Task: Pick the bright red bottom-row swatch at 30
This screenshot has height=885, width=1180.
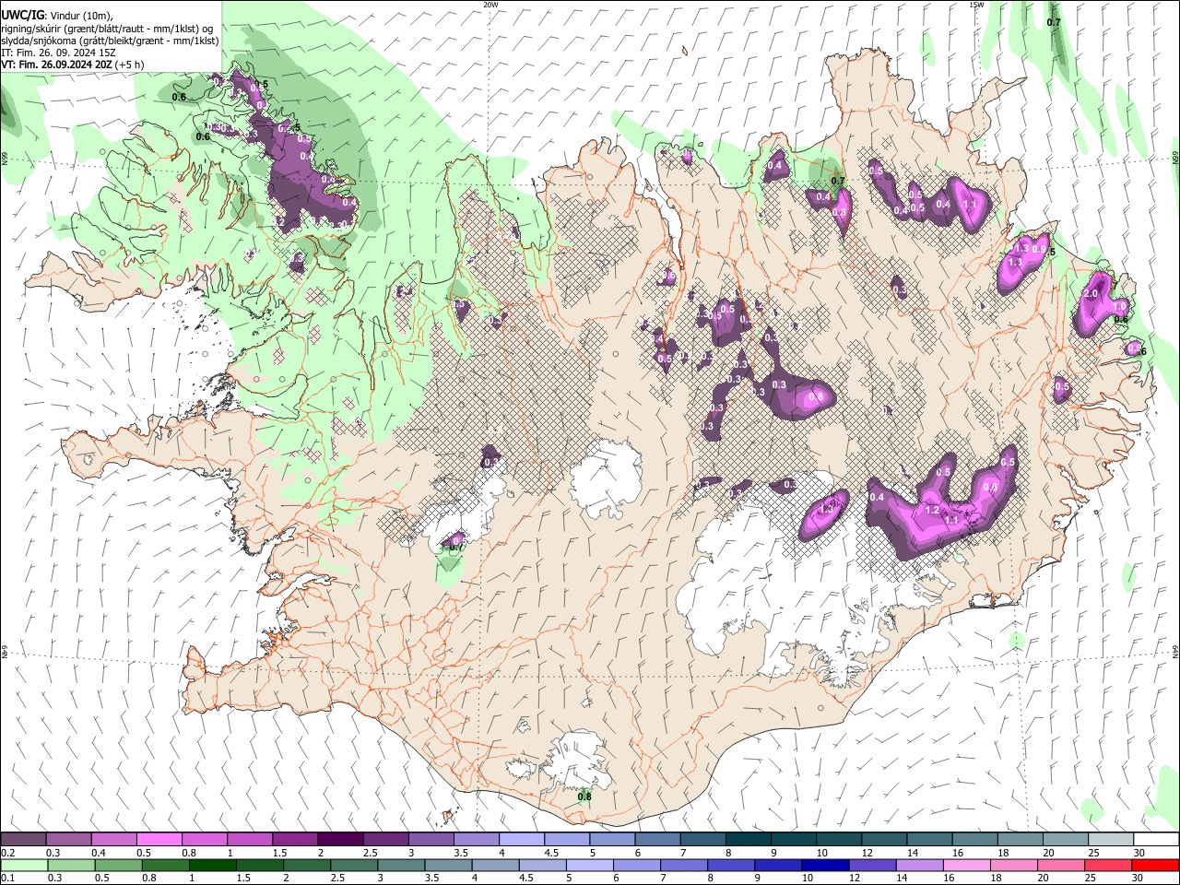Action: [x=1155, y=865]
